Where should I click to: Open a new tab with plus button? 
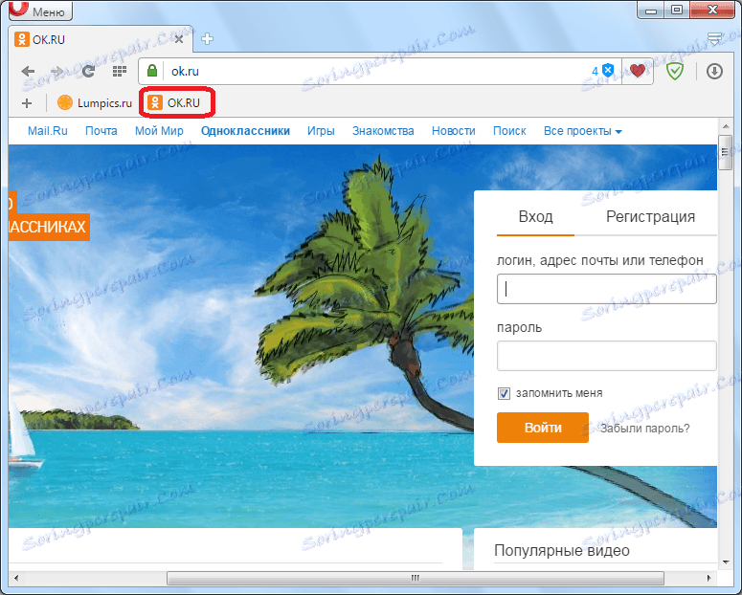pyautogui.click(x=207, y=39)
